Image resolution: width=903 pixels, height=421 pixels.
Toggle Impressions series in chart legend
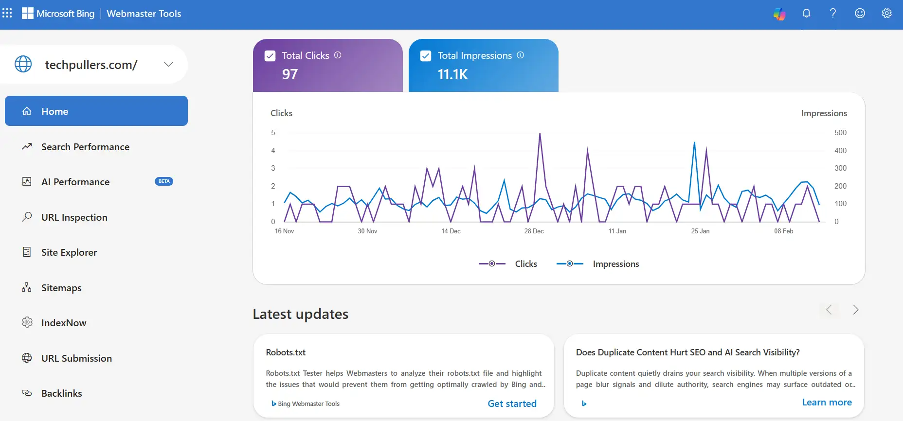(597, 263)
